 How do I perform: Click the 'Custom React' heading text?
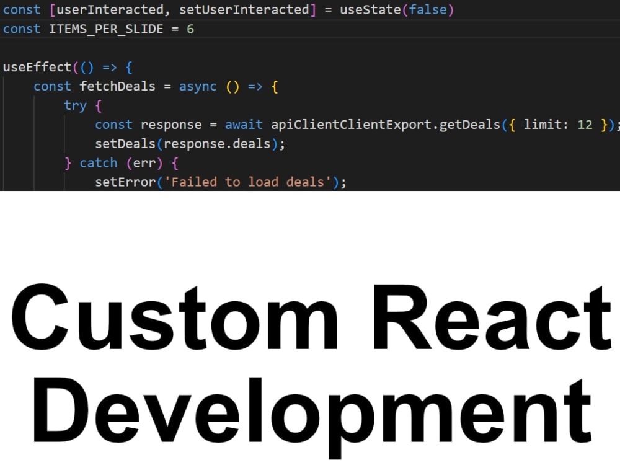click(311, 318)
